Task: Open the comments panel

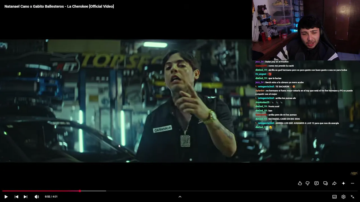Action: coord(316,183)
